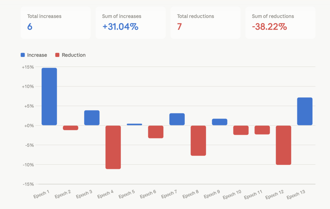
Task: Click the Epoch 9 increase bar
Action: tap(219, 122)
